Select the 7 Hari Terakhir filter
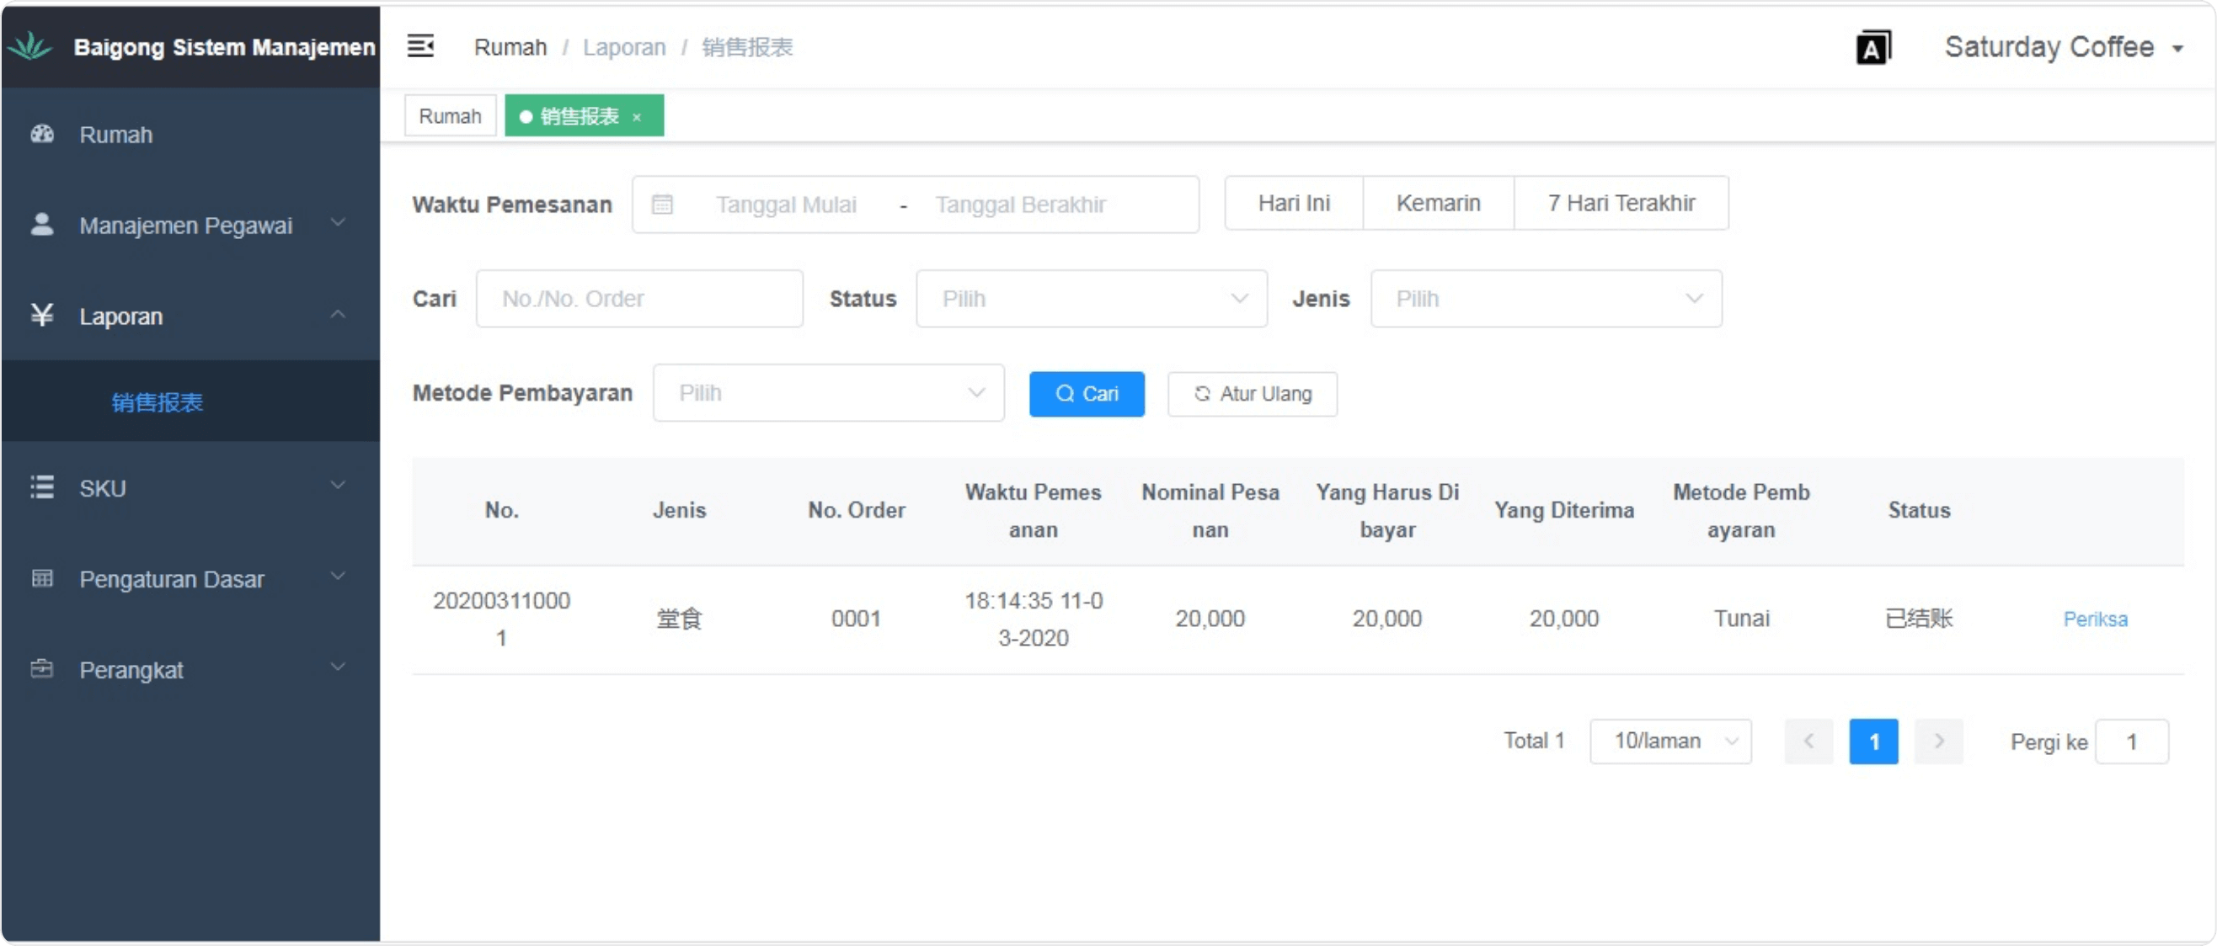2217x946 pixels. tap(1621, 203)
